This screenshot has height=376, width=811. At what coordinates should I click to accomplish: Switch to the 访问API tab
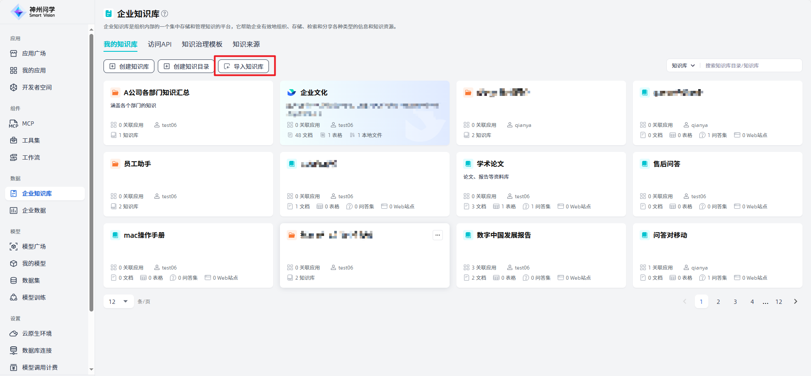pos(159,44)
